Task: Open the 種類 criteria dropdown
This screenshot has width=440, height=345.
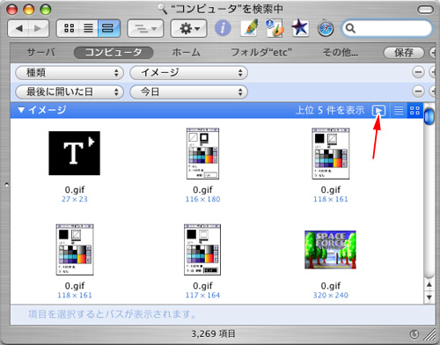Action: click(70, 72)
